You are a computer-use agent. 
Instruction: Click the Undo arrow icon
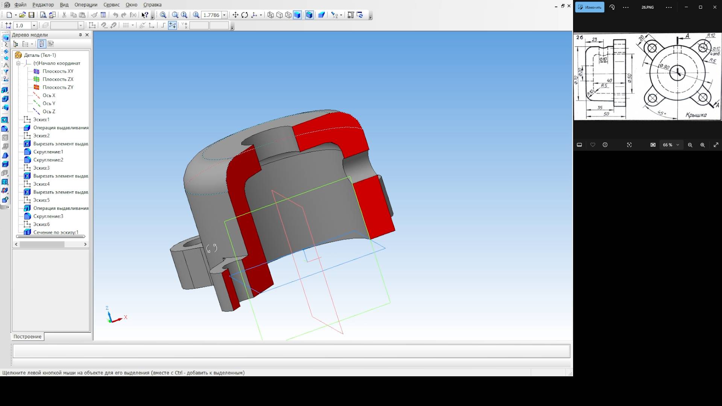pos(115,15)
